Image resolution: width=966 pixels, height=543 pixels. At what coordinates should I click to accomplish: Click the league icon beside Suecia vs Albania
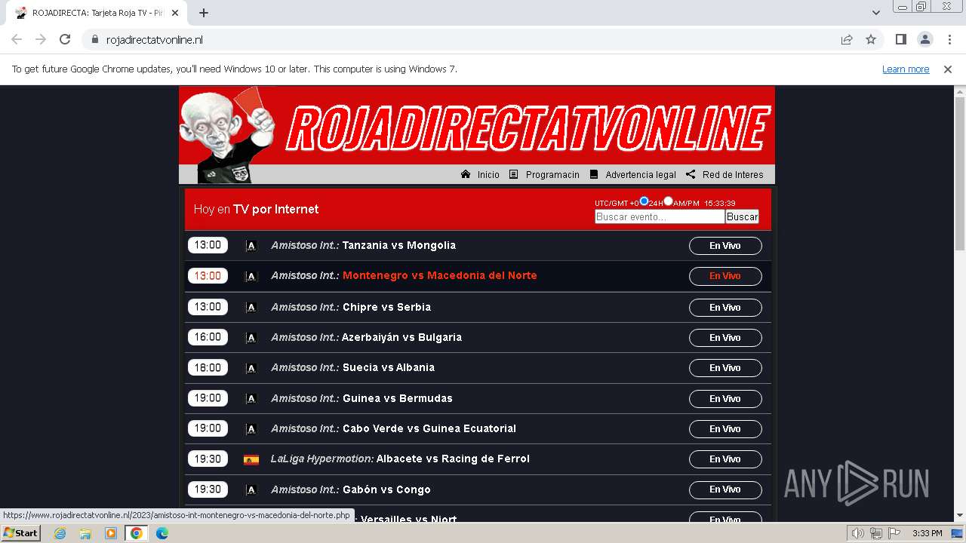251,368
